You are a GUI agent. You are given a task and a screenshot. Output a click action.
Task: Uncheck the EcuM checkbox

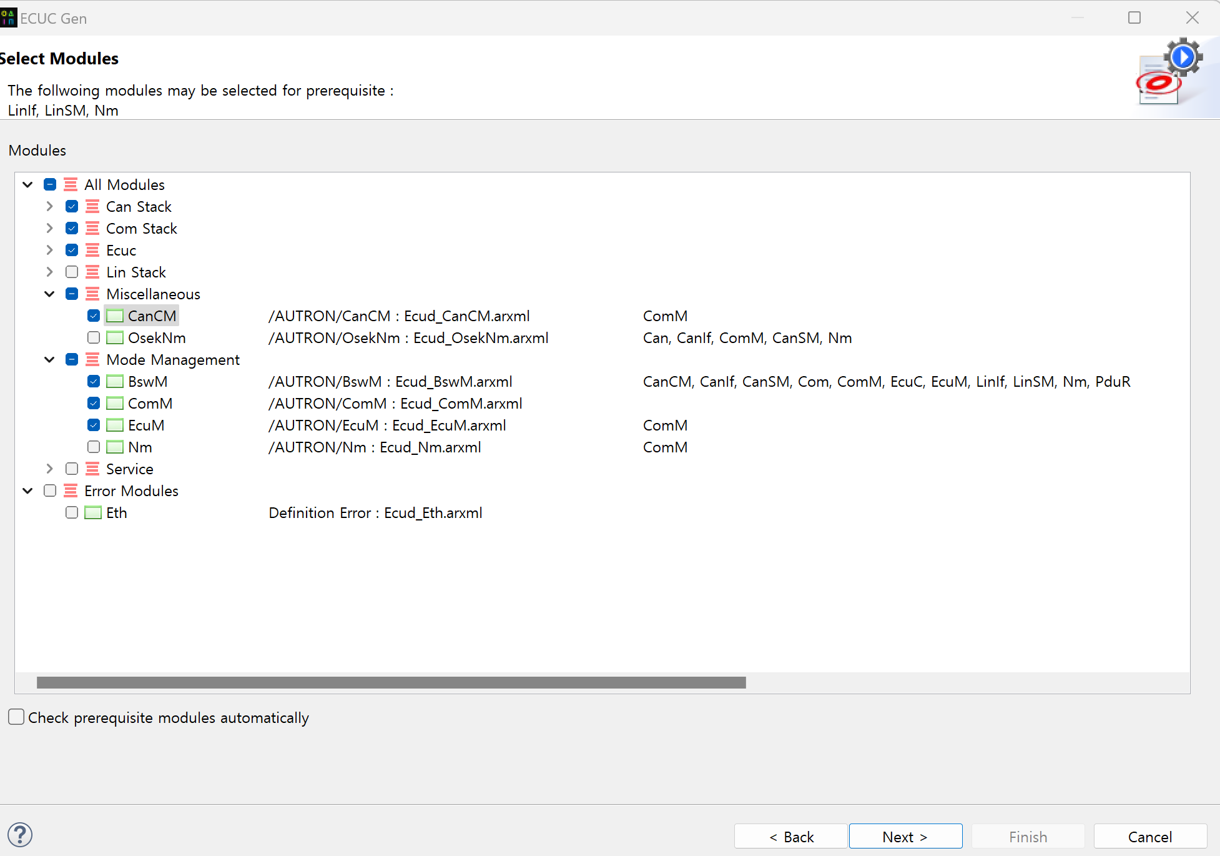(x=94, y=425)
